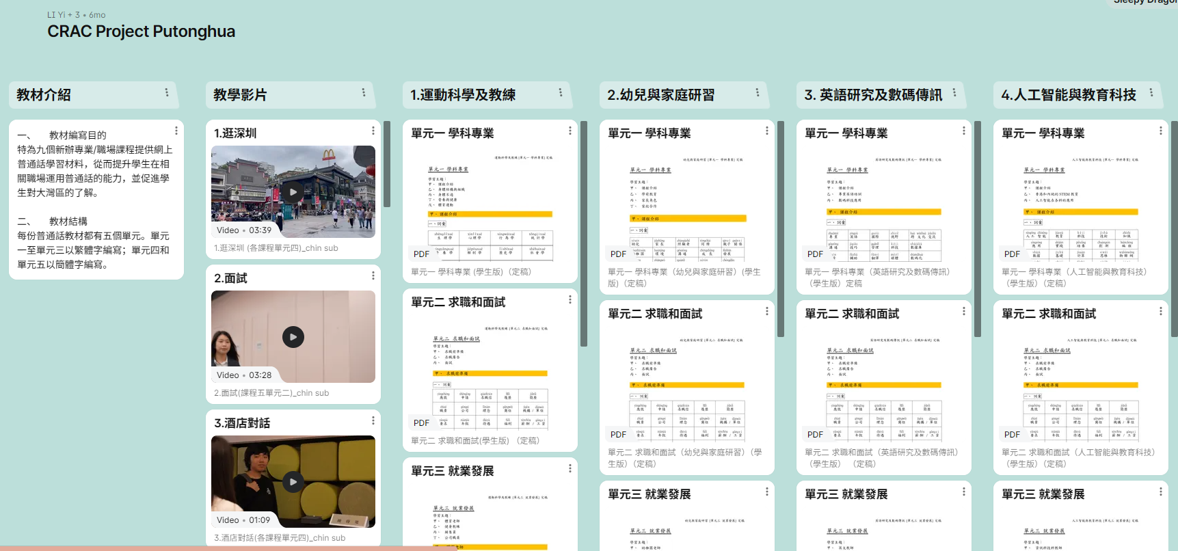Open three-dot menu on 4.人工智能與教育科技 column
Screen dimensions: 1178x551
tap(1151, 92)
